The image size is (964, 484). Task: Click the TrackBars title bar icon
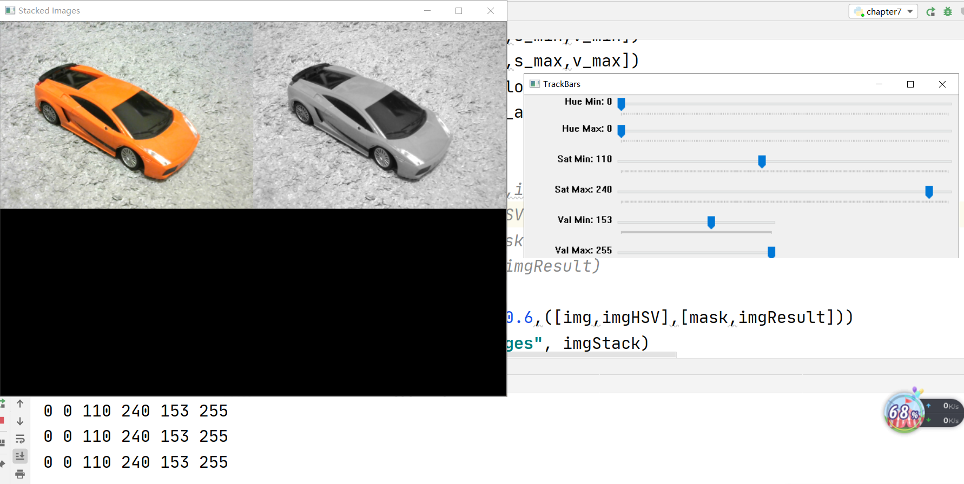(x=535, y=84)
